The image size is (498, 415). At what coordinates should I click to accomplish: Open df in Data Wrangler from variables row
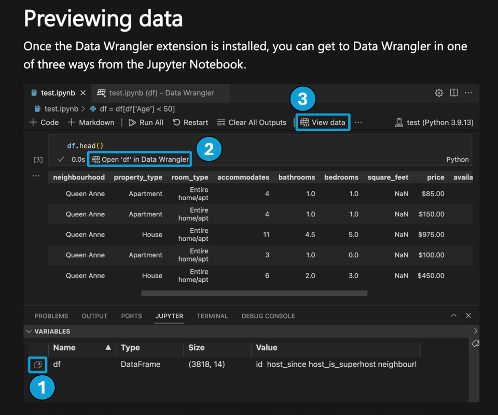pos(38,365)
